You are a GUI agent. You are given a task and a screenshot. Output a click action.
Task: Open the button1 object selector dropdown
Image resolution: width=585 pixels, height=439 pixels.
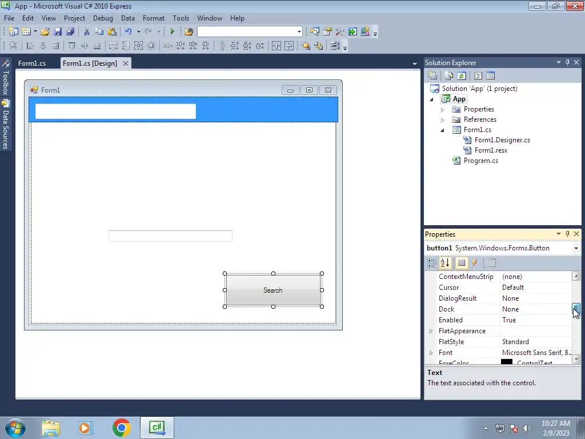point(576,248)
